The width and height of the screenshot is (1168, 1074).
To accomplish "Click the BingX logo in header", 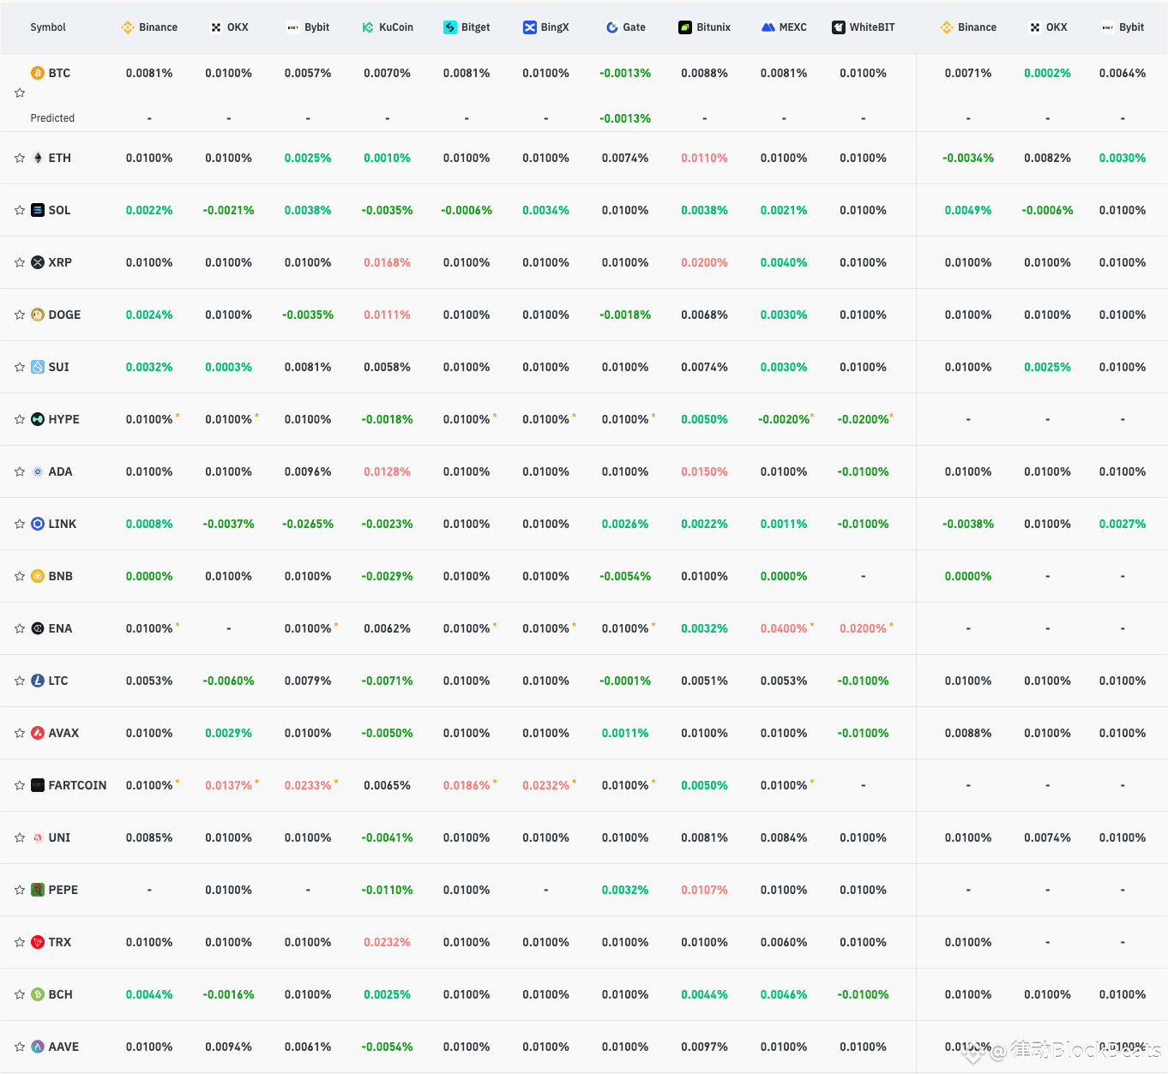I will coord(530,27).
